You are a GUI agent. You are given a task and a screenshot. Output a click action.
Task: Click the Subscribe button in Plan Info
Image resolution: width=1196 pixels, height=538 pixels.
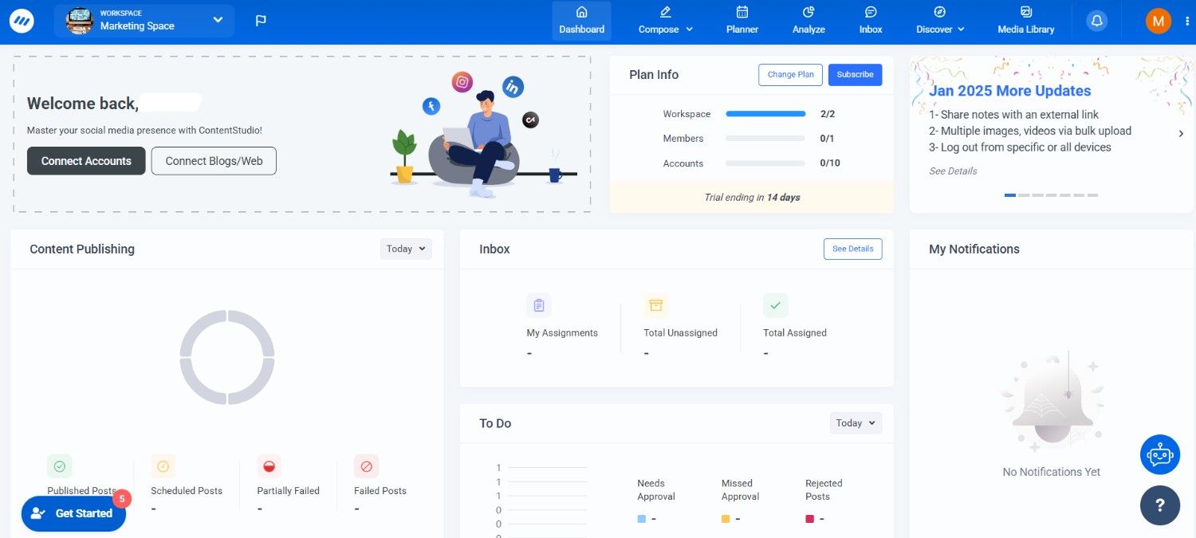click(x=855, y=74)
